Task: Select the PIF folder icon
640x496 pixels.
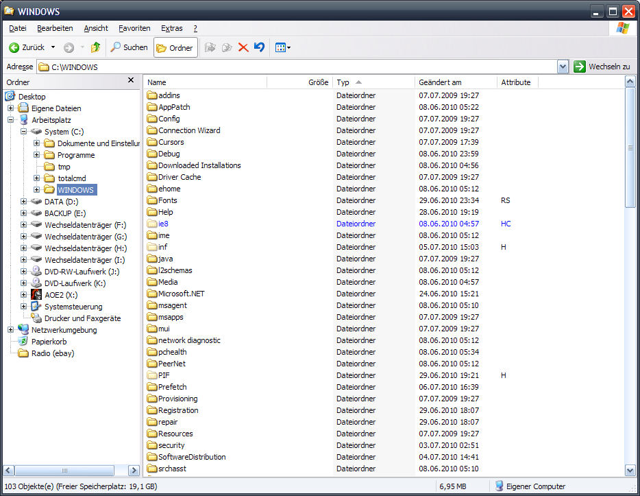Action: (152, 375)
